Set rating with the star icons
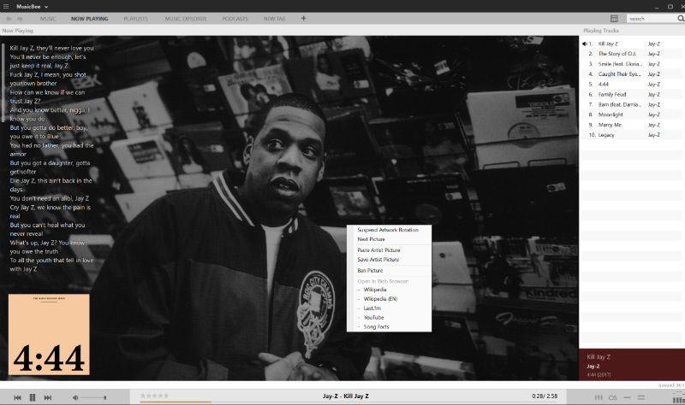 154,396
